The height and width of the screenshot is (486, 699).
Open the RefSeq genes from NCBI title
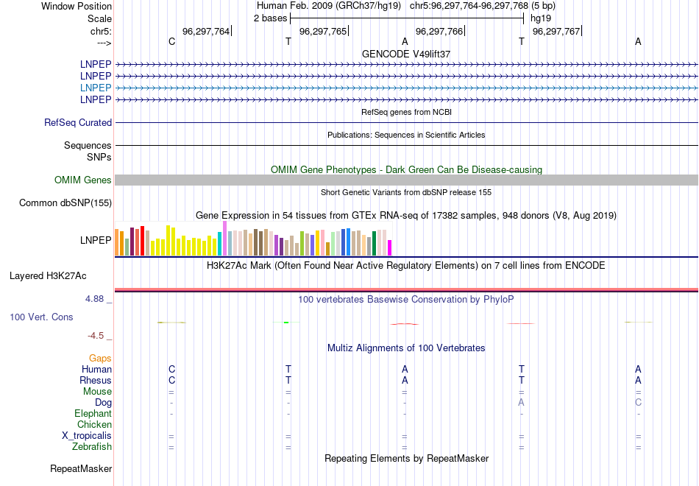click(406, 112)
